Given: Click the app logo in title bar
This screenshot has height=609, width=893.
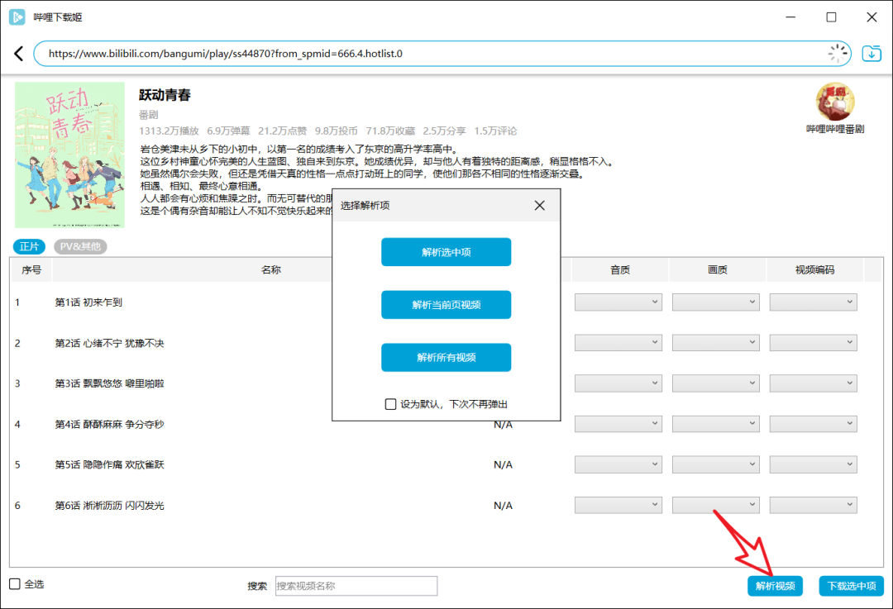Looking at the screenshot, I should tap(17, 17).
